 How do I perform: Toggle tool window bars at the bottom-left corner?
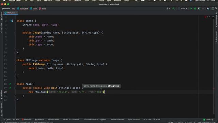pos(2,122)
